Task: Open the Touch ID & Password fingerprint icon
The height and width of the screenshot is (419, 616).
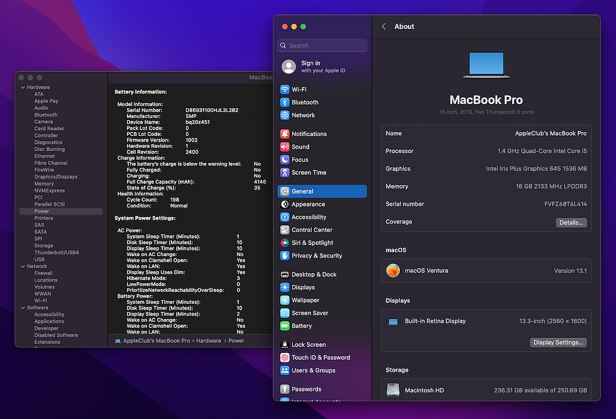Action: coord(285,358)
